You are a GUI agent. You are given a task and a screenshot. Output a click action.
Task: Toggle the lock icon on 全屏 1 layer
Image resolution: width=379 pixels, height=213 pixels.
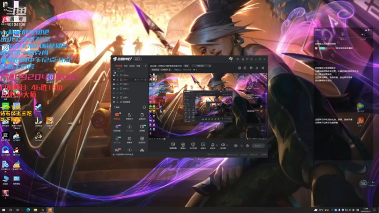click(117, 98)
